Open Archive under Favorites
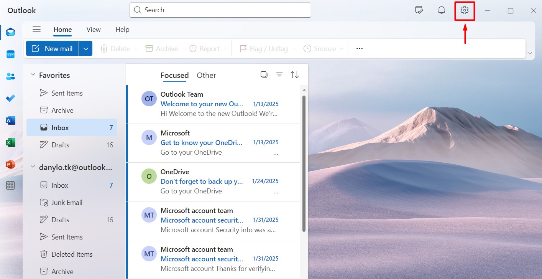 tap(72, 111)
